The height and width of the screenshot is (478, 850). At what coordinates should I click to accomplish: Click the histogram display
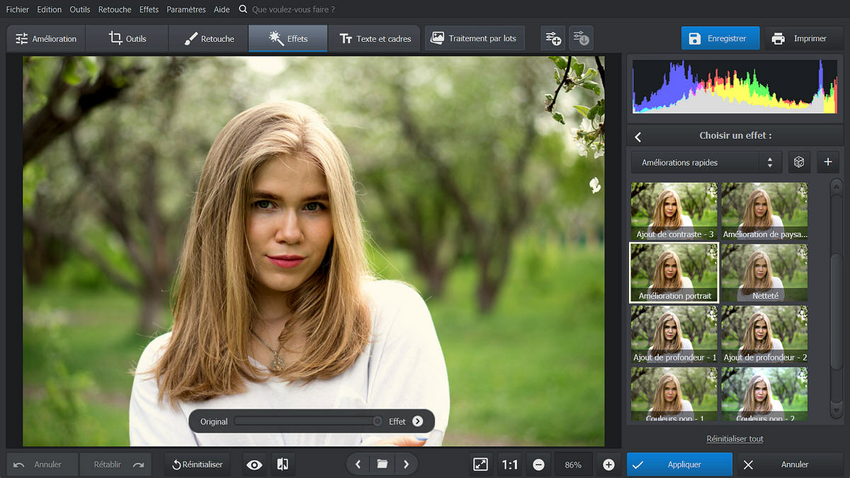click(734, 86)
